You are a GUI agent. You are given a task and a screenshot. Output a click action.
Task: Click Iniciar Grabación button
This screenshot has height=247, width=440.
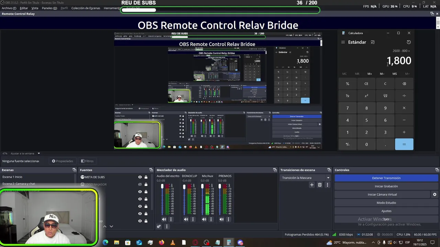click(386, 186)
